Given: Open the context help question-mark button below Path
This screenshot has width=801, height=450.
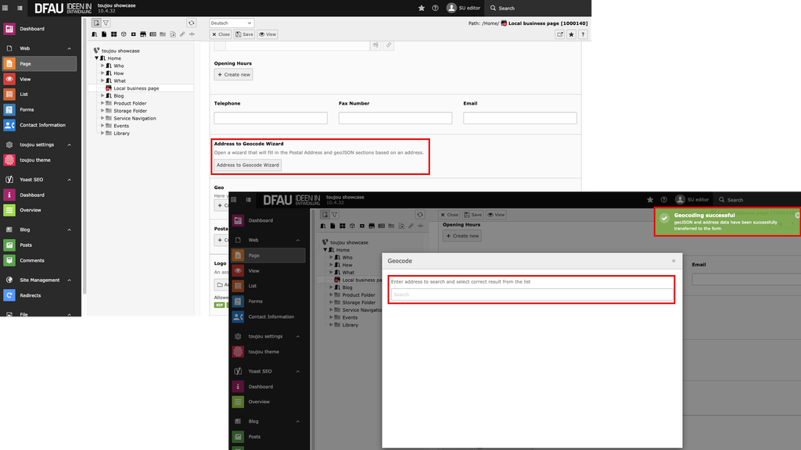Looking at the screenshot, I should 584,34.
